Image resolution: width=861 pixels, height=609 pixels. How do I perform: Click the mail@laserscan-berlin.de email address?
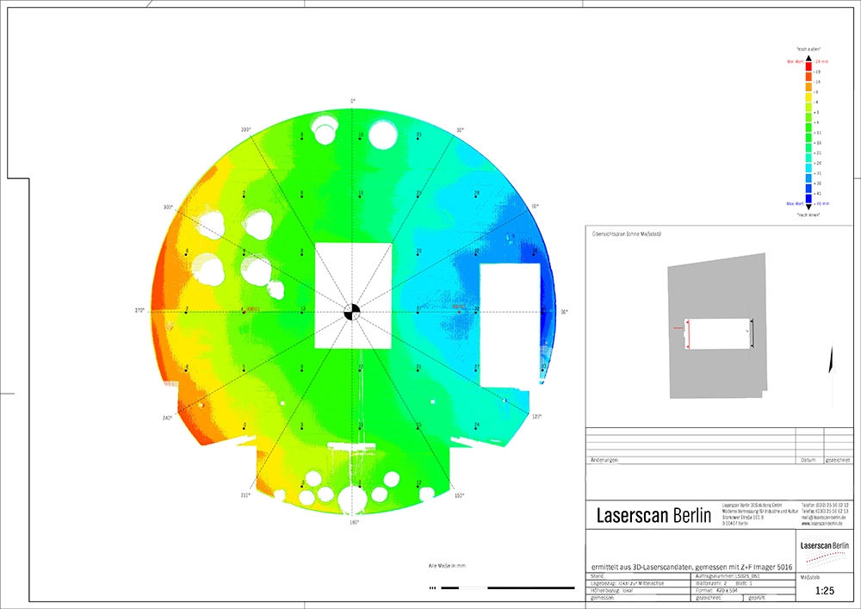pos(825,516)
